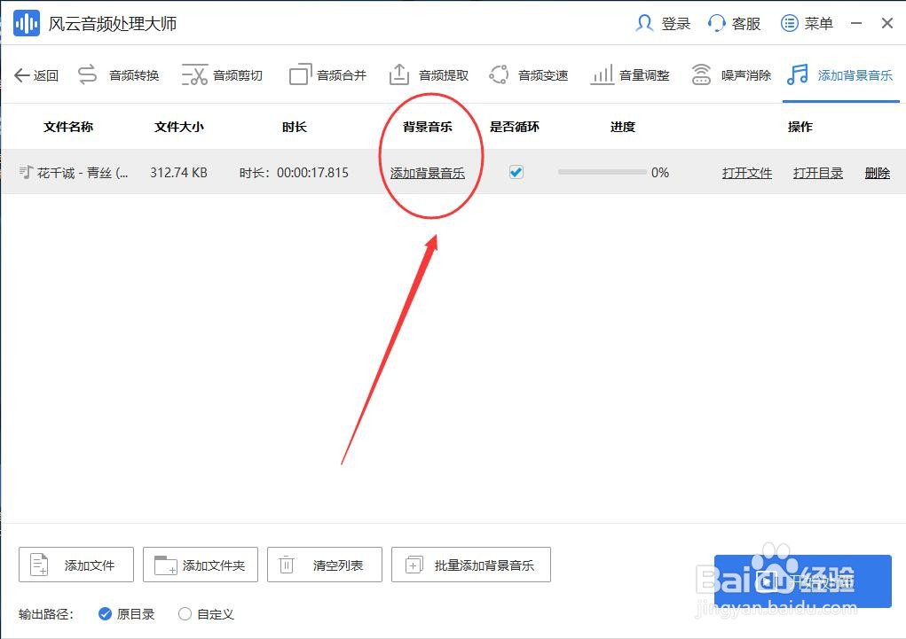Click the audio merge squares icon
The image size is (906, 639).
click(300, 75)
